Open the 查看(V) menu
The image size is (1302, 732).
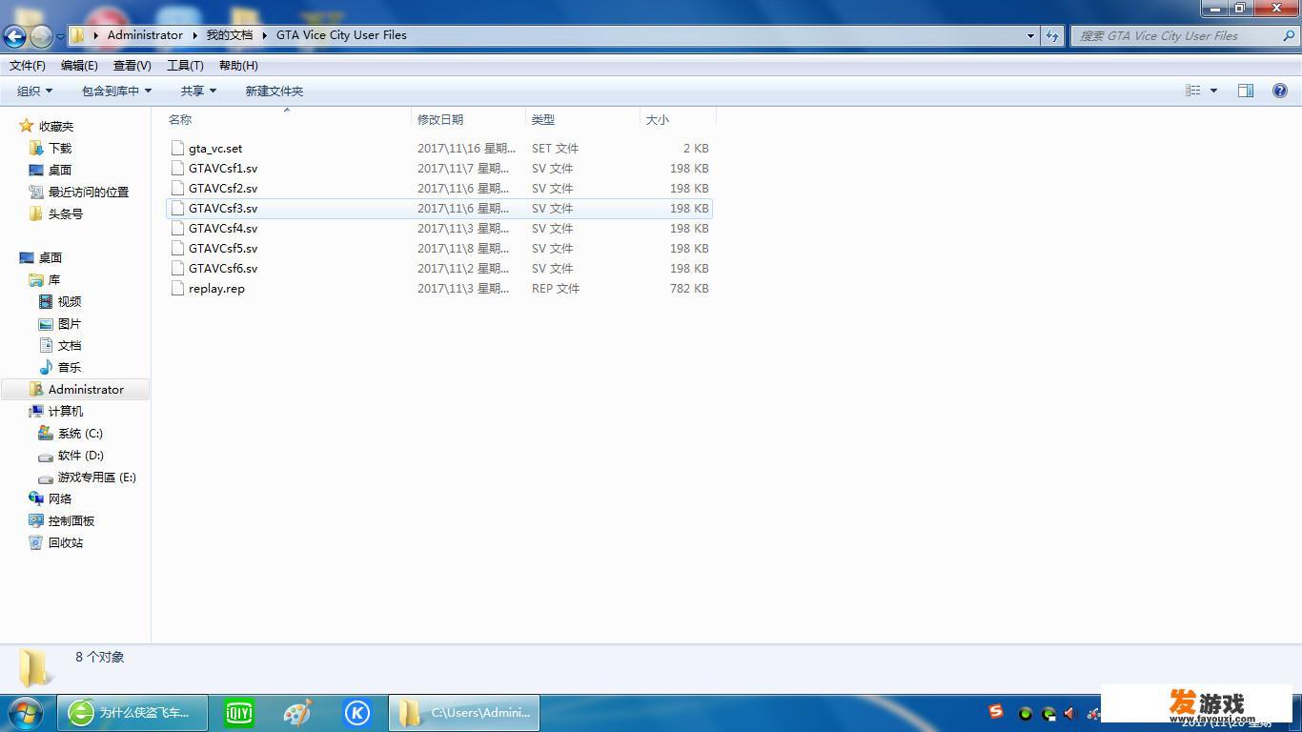coord(132,65)
